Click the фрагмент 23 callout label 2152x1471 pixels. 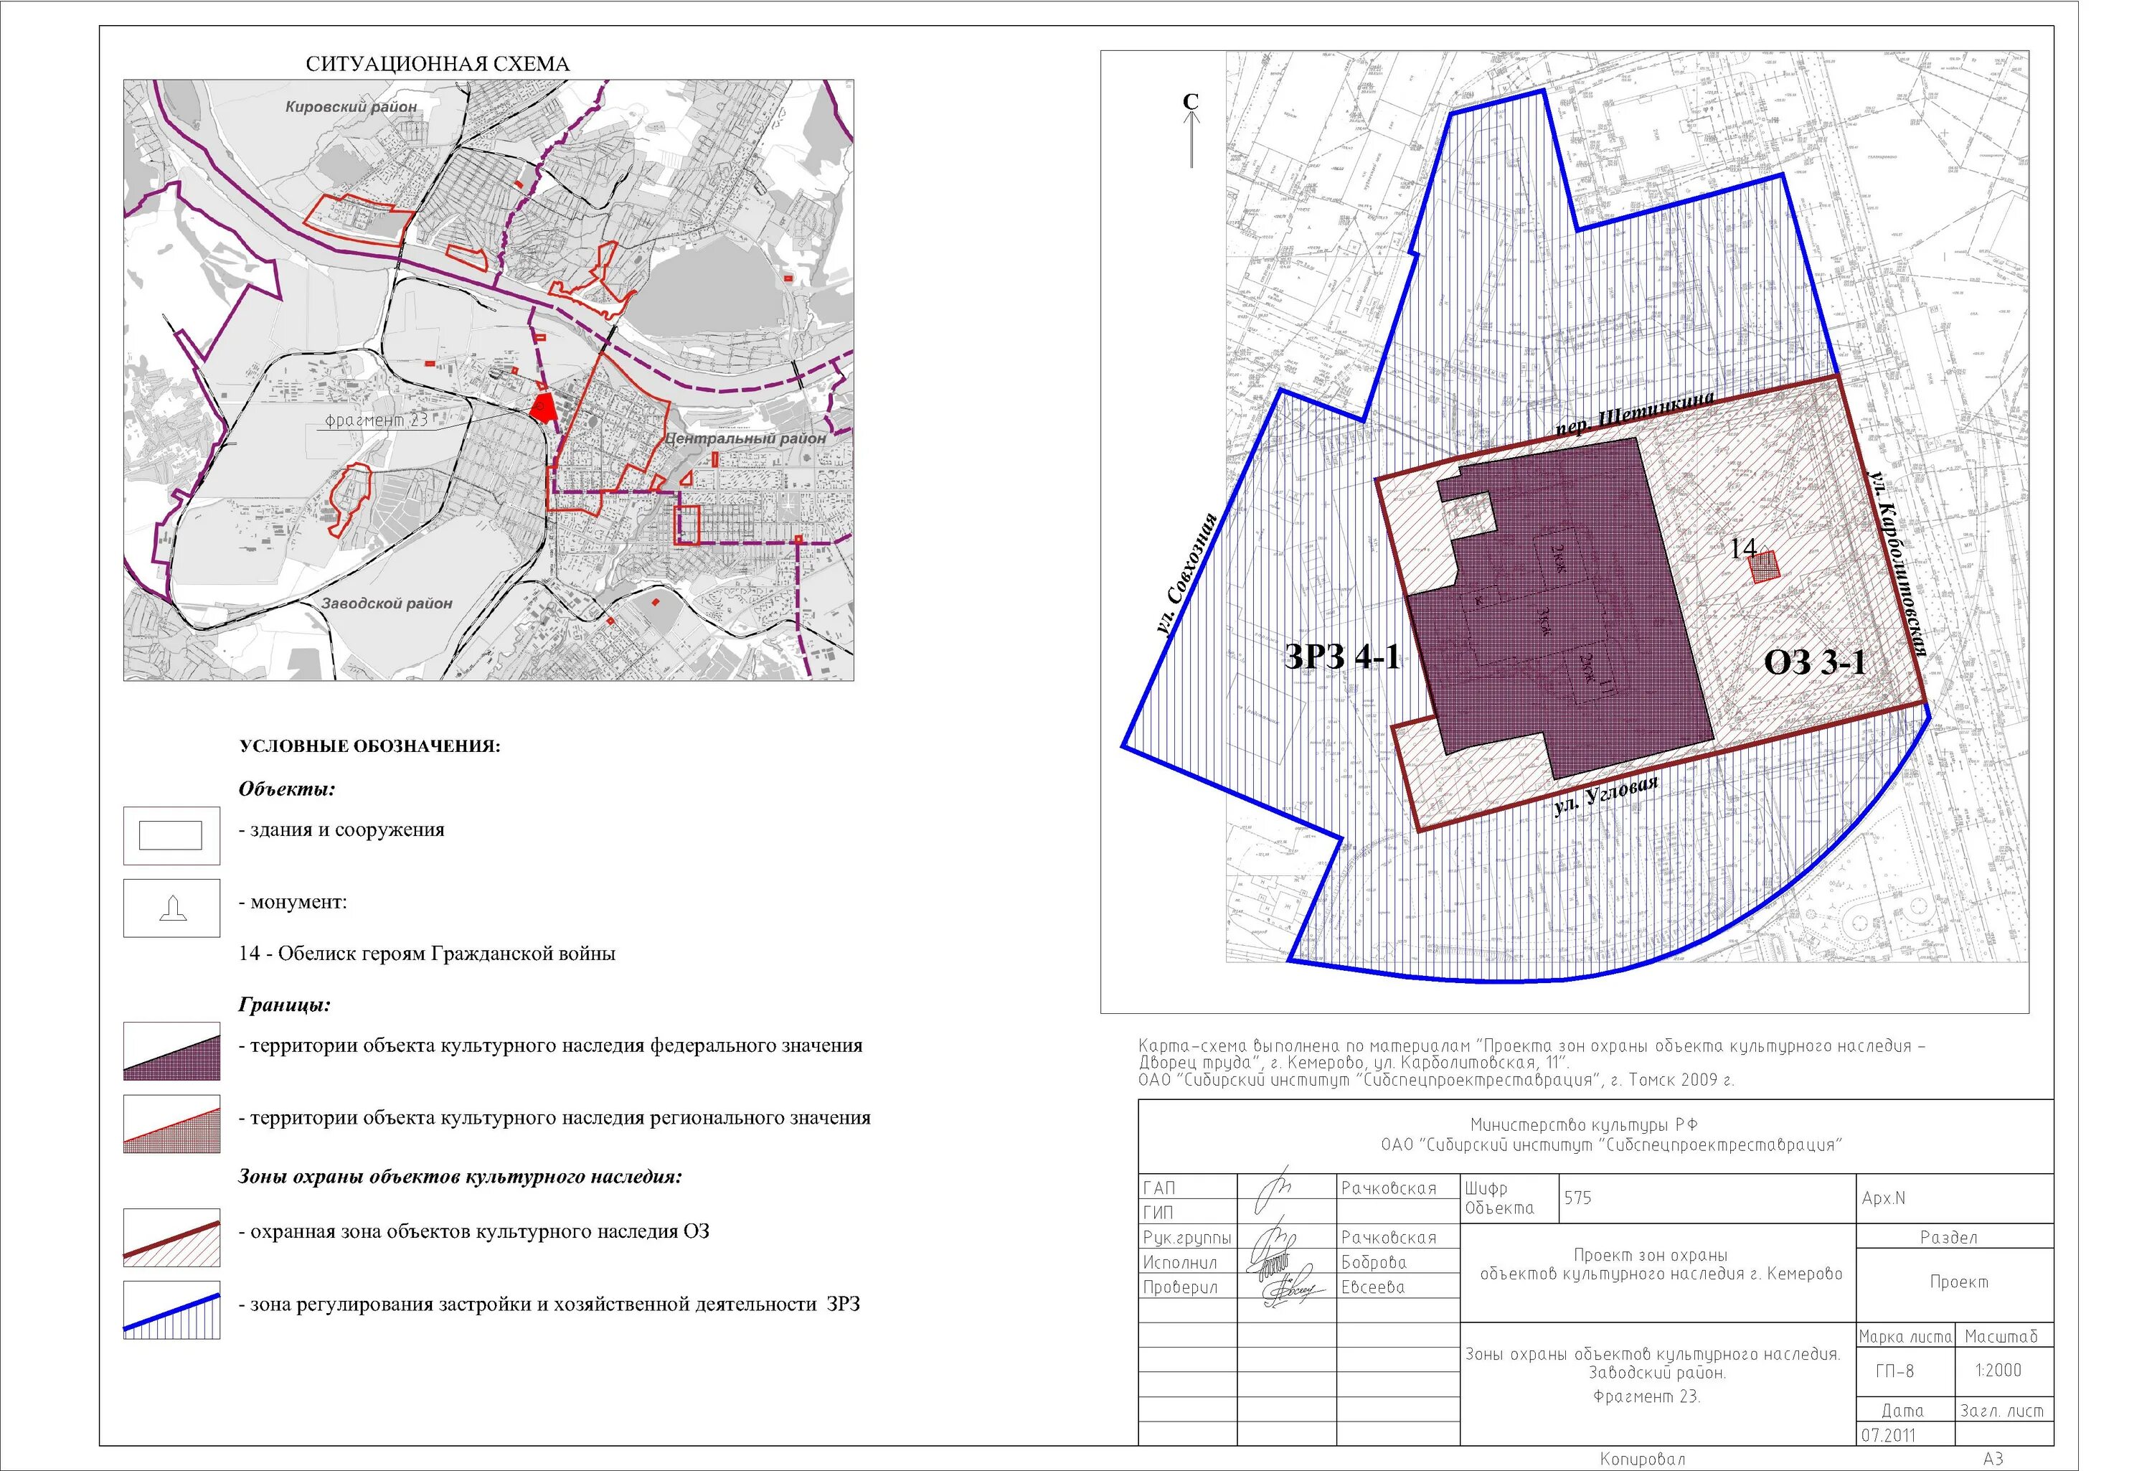tap(376, 420)
